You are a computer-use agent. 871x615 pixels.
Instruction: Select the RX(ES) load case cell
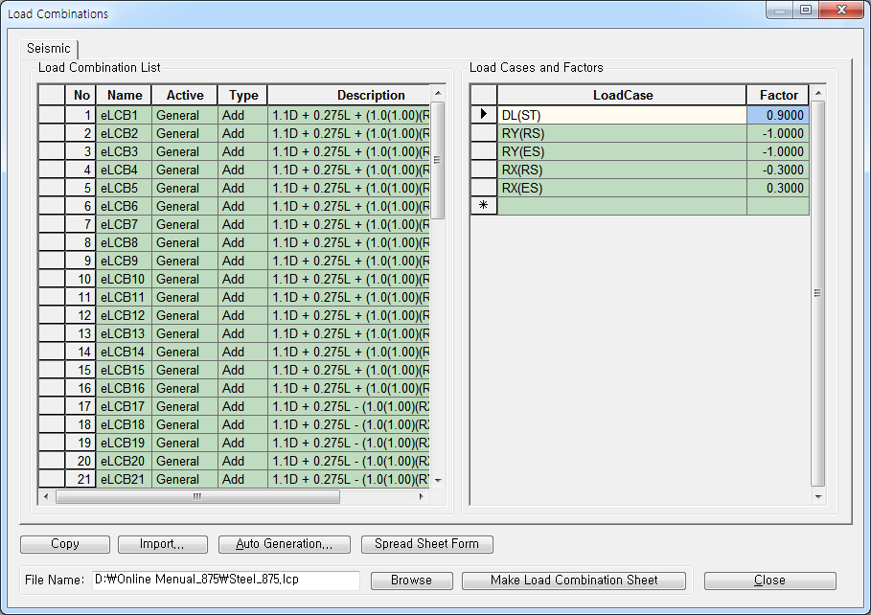(622, 188)
